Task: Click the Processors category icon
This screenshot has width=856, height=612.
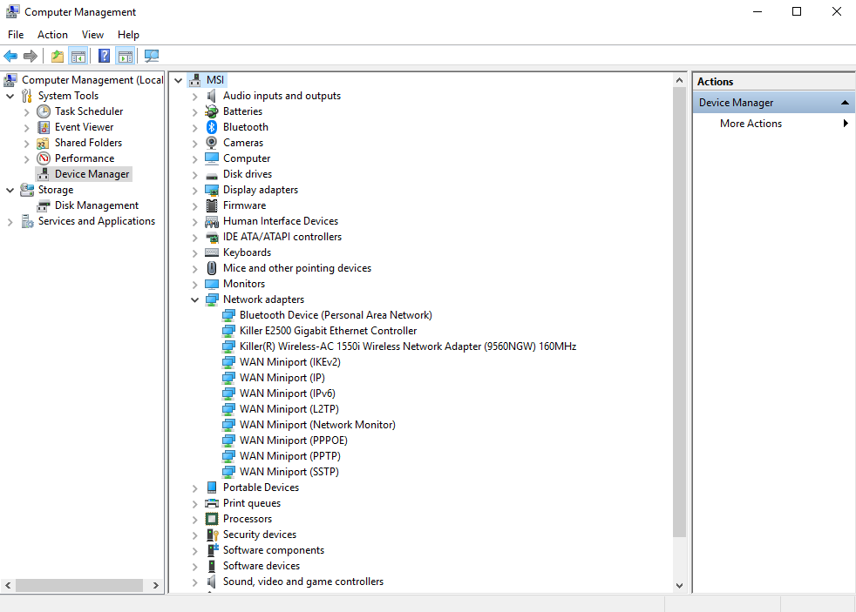Action: (x=212, y=519)
